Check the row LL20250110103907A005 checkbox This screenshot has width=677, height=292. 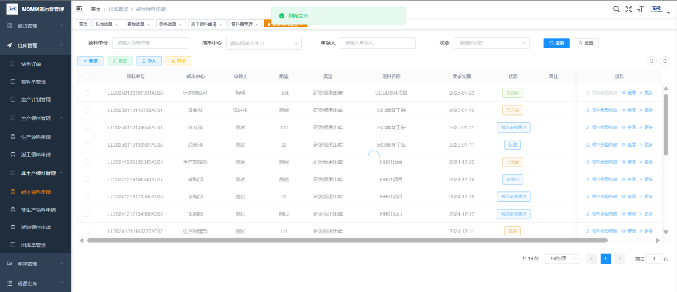[x=88, y=144]
